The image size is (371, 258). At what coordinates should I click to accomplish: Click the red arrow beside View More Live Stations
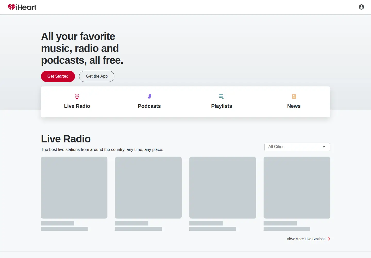[329, 239]
